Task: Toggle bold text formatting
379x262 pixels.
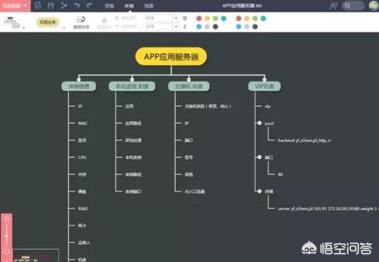Action: point(185,18)
